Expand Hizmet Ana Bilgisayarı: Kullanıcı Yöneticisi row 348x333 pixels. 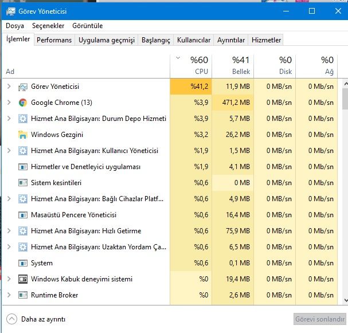(9, 151)
